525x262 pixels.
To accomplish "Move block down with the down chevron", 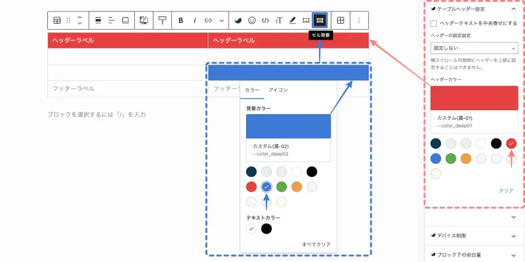I will (x=79, y=23).
